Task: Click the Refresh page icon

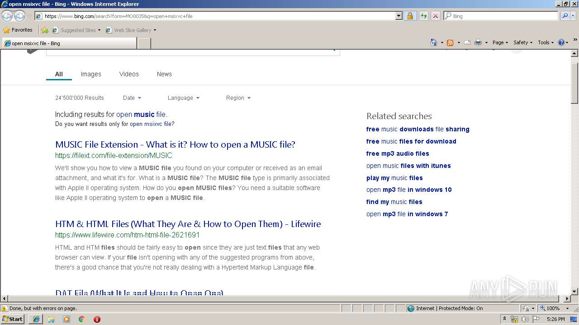Action: (x=423, y=16)
